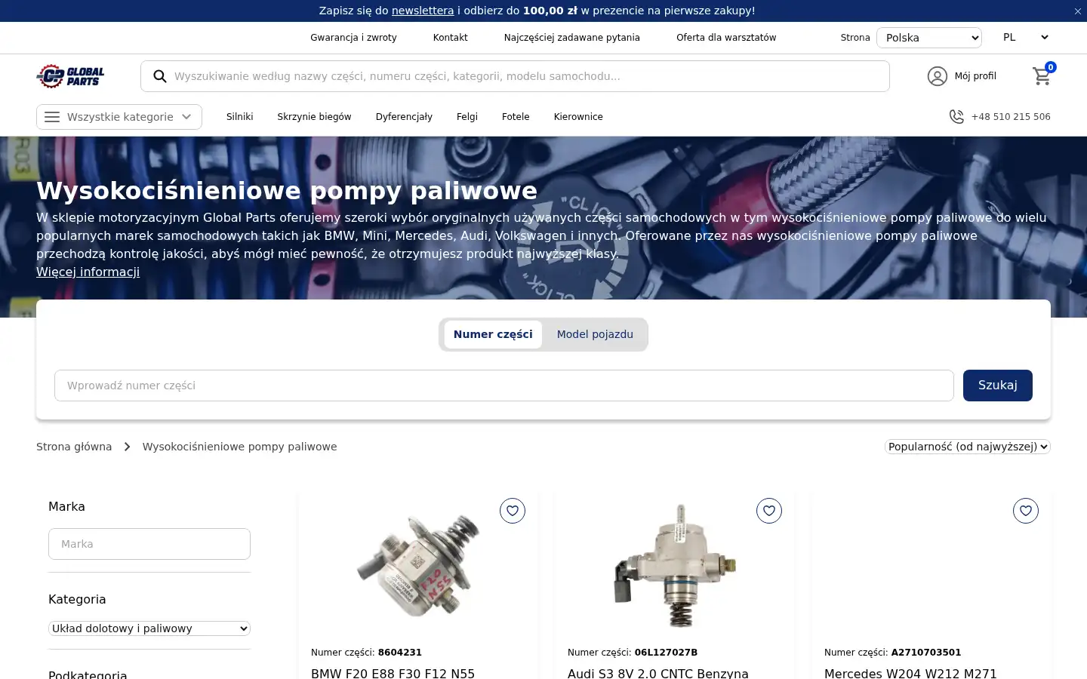Favorite the BMW F20 N55 pump
Viewport: 1087px width, 679px height.
tap(513, 511)
